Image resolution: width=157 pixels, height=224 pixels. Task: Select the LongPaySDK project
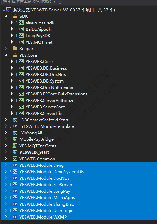click(x=38, y=35)
